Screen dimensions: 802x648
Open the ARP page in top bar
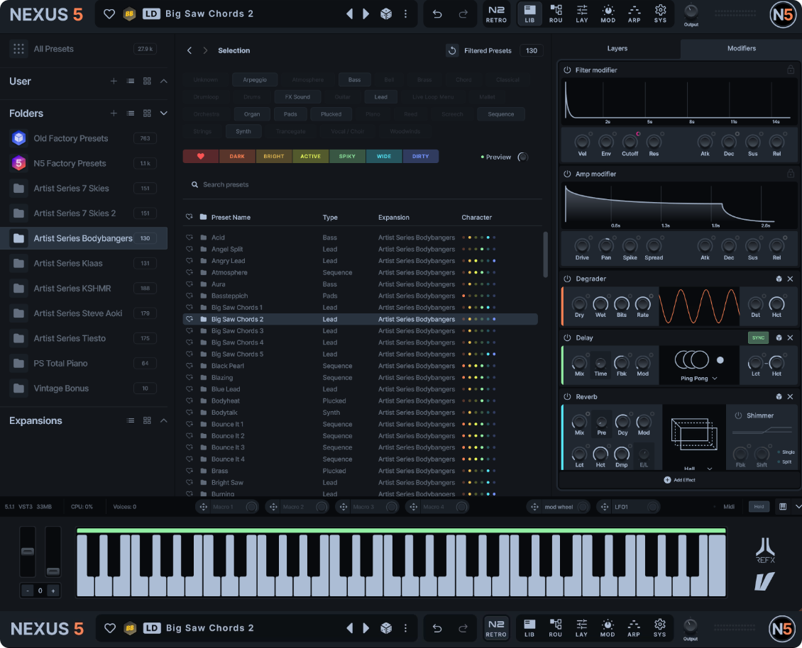(x=634, y=13)
